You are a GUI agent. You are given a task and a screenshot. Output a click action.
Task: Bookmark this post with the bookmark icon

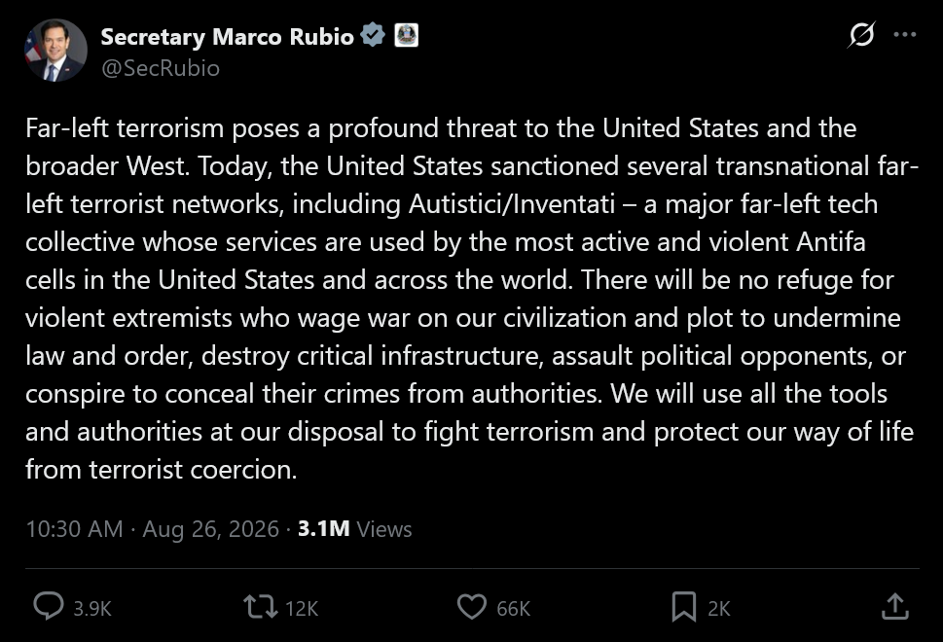(x=684, y=607)
